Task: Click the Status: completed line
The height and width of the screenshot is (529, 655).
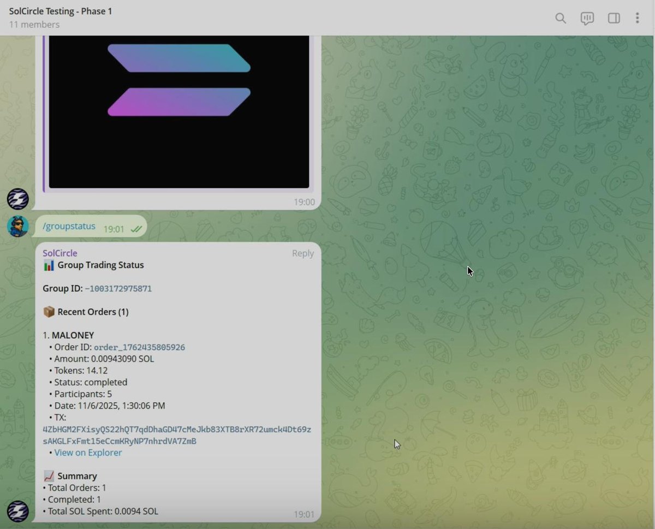Action: pos(91,382)
